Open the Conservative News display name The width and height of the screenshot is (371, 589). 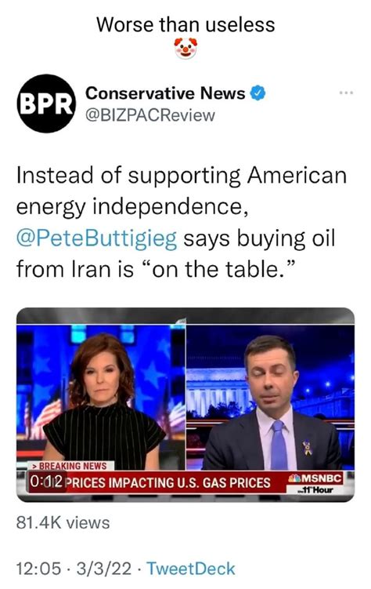click(165, 93)
